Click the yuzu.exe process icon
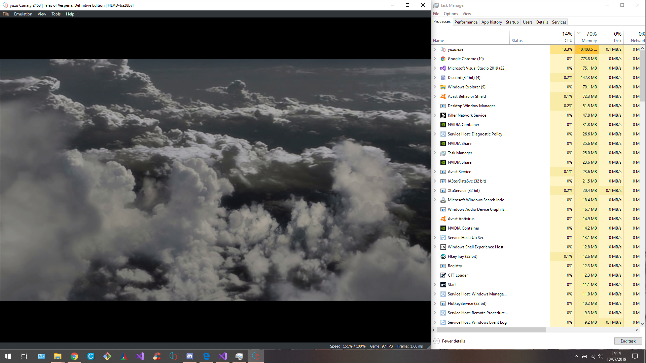Viewport: 646px width, 363px height. pyautogui.click(x=443, y=49)
